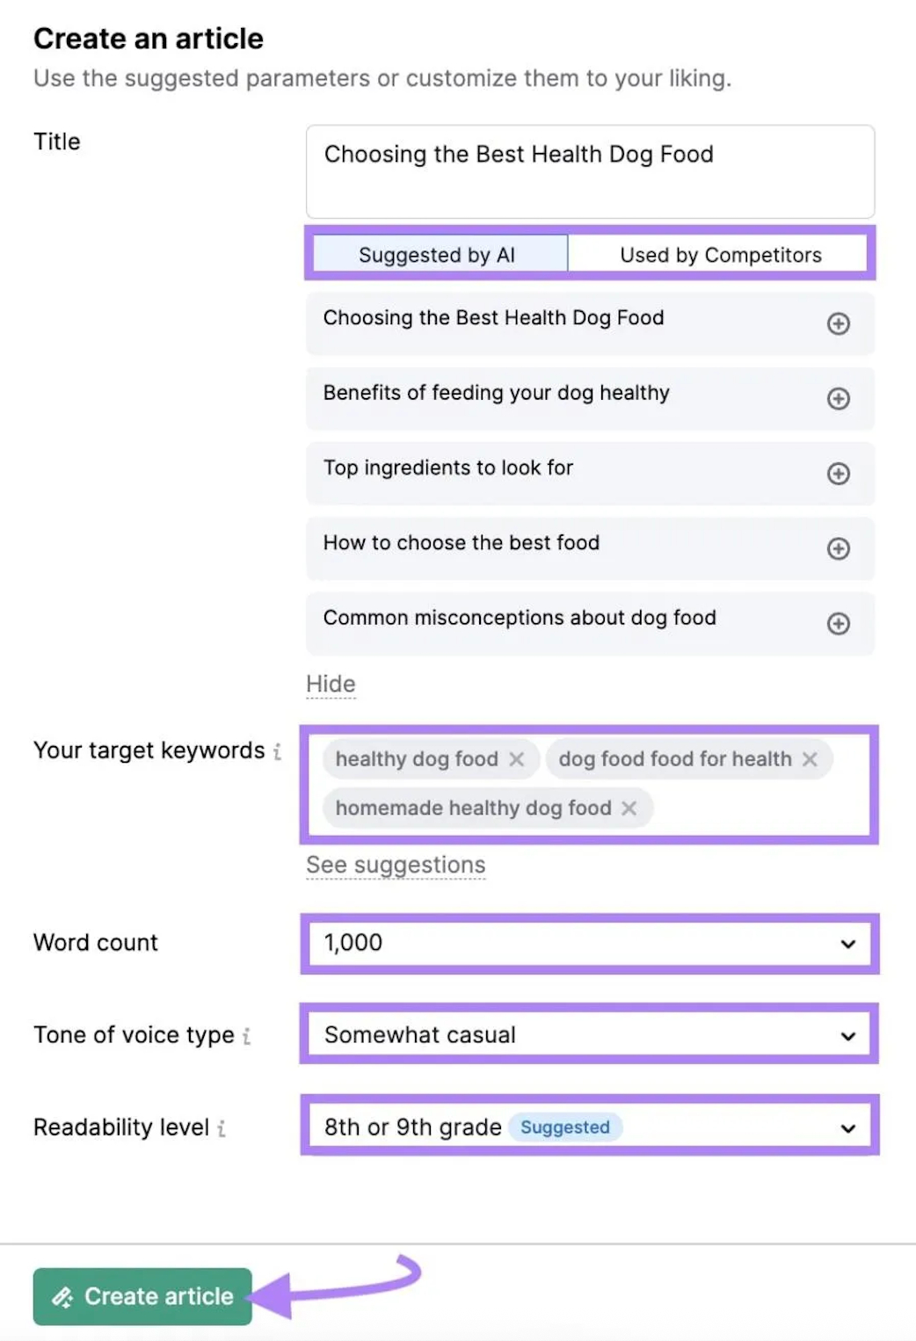This screenshot has width=916, height=1341.
Task: Click plus icon for 'Benefits of feeding your dog healthy'
Action: [838, 398]
